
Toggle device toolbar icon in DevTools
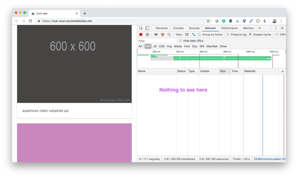(x=147, y=28)
